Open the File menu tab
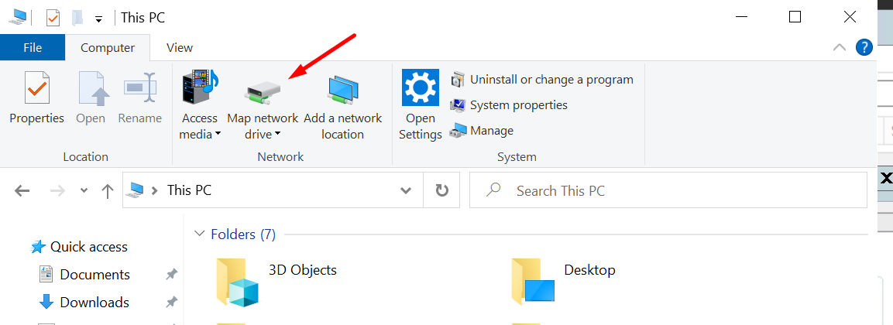The width and height of the screenshot is (893, 325). [x=33, y=47]
